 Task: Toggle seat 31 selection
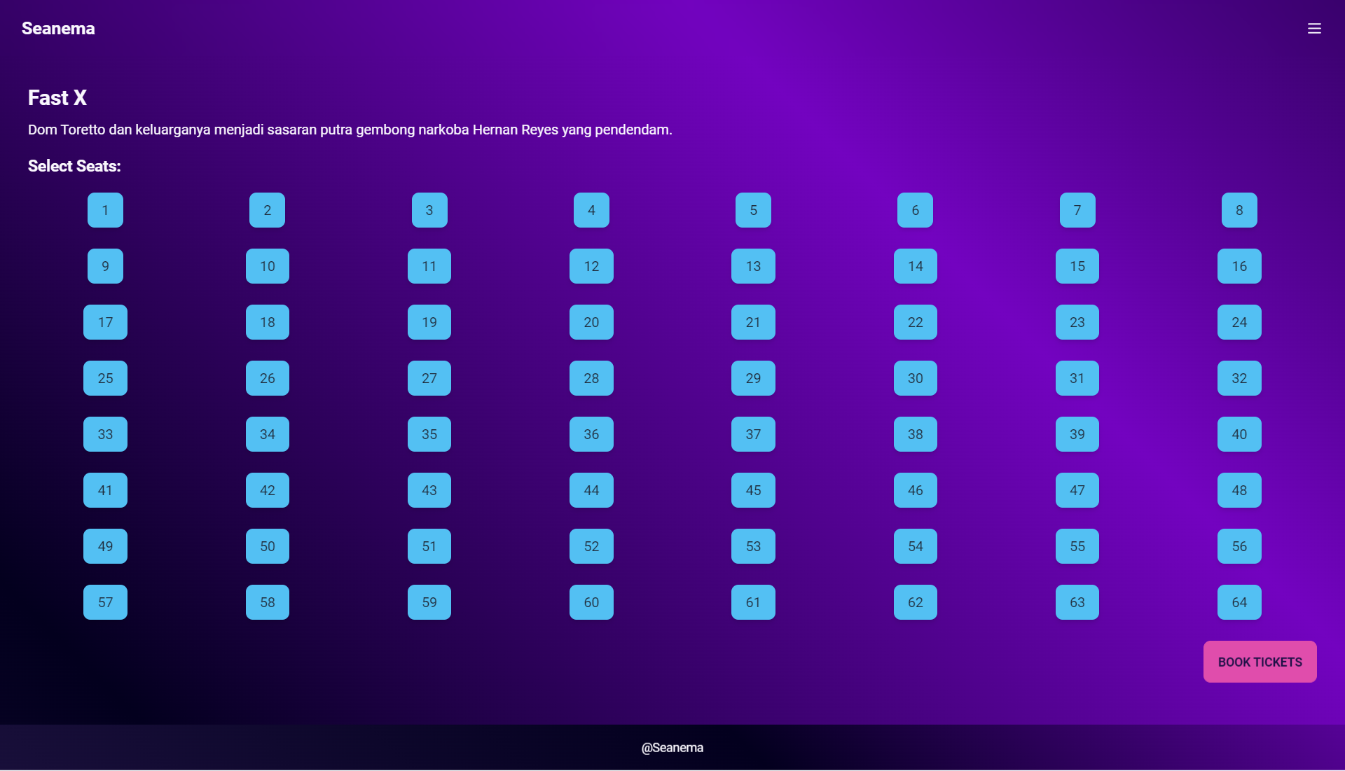coord(1077,378)
